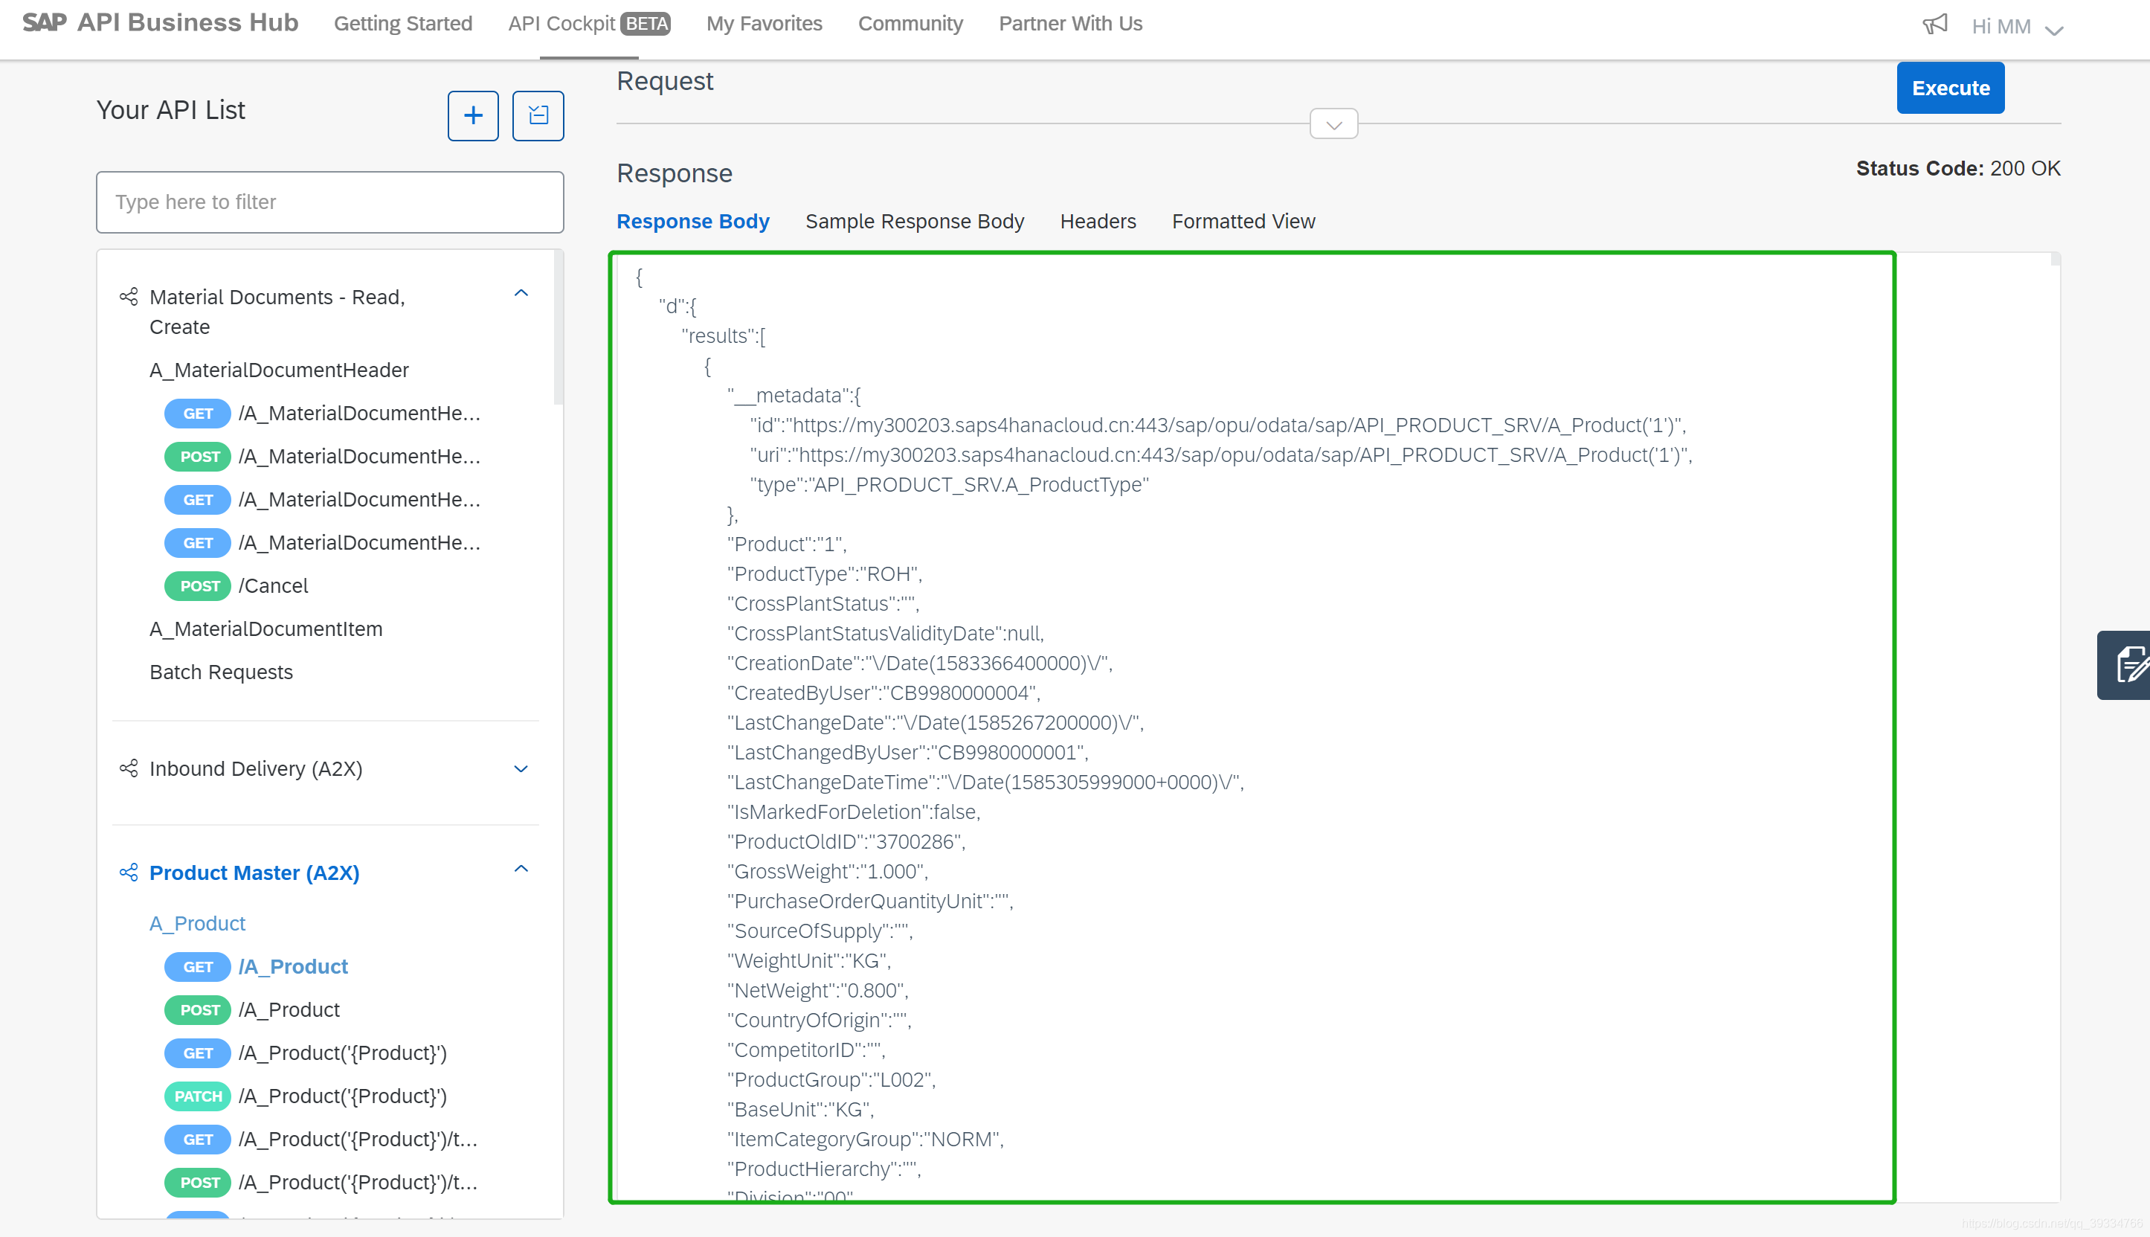Click the Product Master API icon
Viewport: 2150px width, 1237px height.
[x=129, y=873]
